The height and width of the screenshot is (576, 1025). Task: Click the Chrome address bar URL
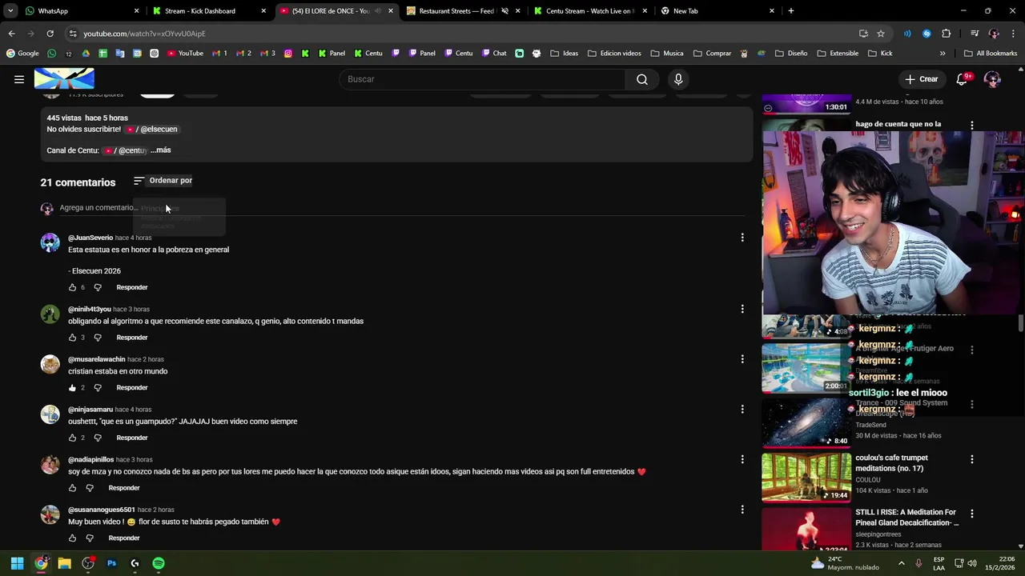(144, 34)
